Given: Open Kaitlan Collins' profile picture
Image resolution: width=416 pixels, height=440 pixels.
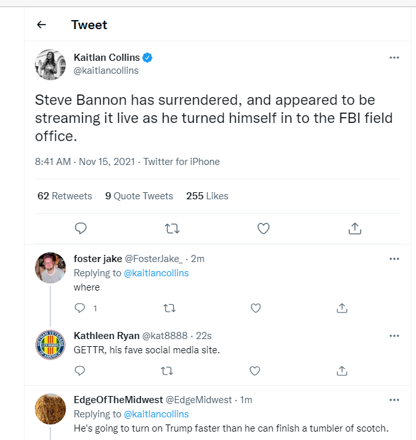Looking at the screenshot, I should click(x=50, y=65).
